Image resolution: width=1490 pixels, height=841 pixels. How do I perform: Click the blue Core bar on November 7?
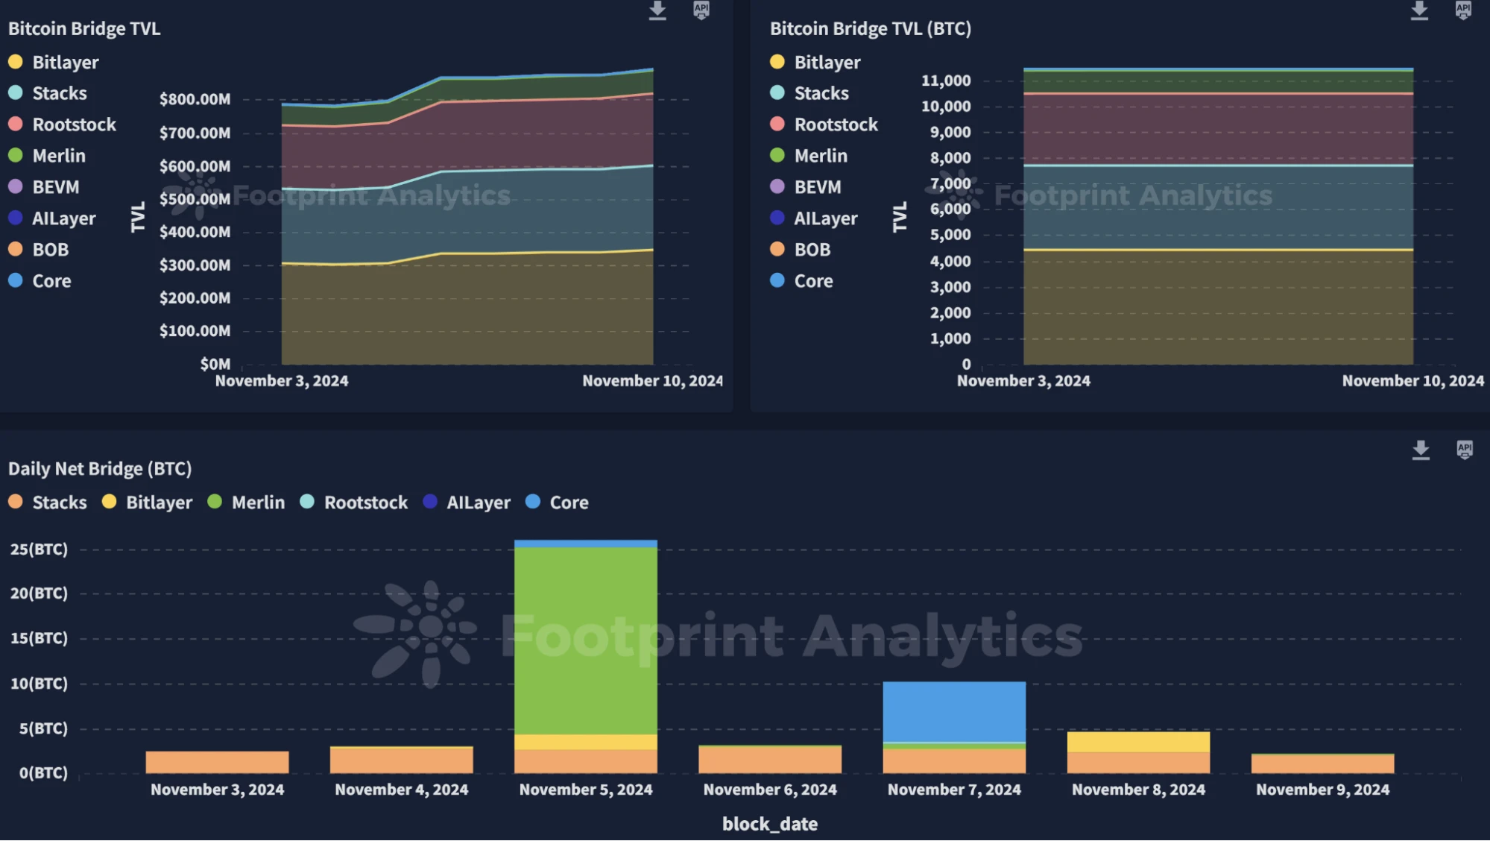point(954,712)
